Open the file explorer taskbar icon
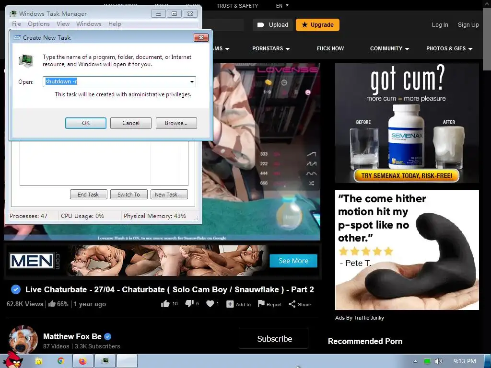Image resolution: width=491 pixels, height=368 pixels. (38, 361)
